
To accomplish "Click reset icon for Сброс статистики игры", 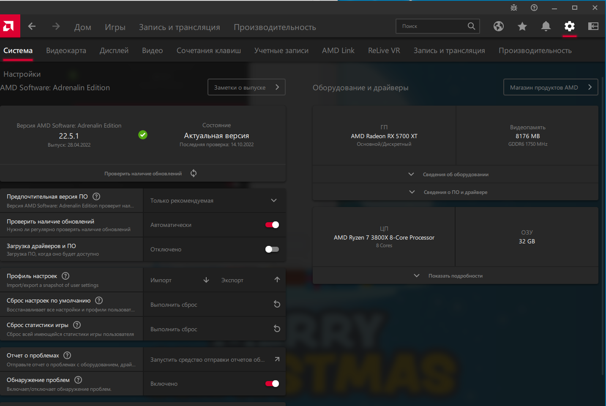I will [x=277, y=329].
